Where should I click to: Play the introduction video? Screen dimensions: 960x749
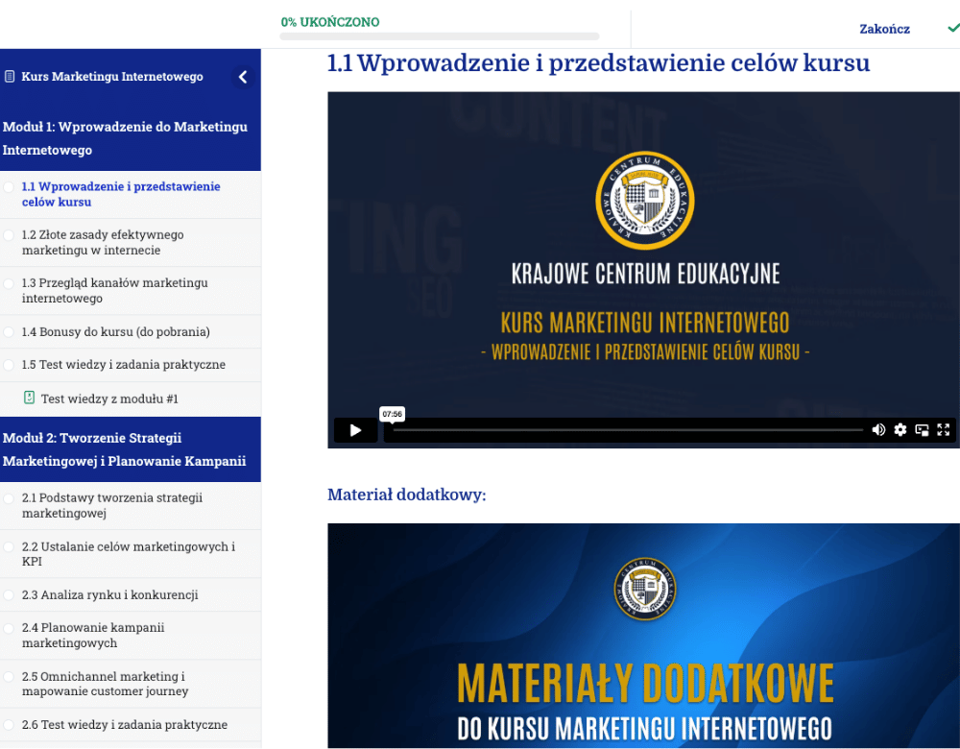point(355,430)
